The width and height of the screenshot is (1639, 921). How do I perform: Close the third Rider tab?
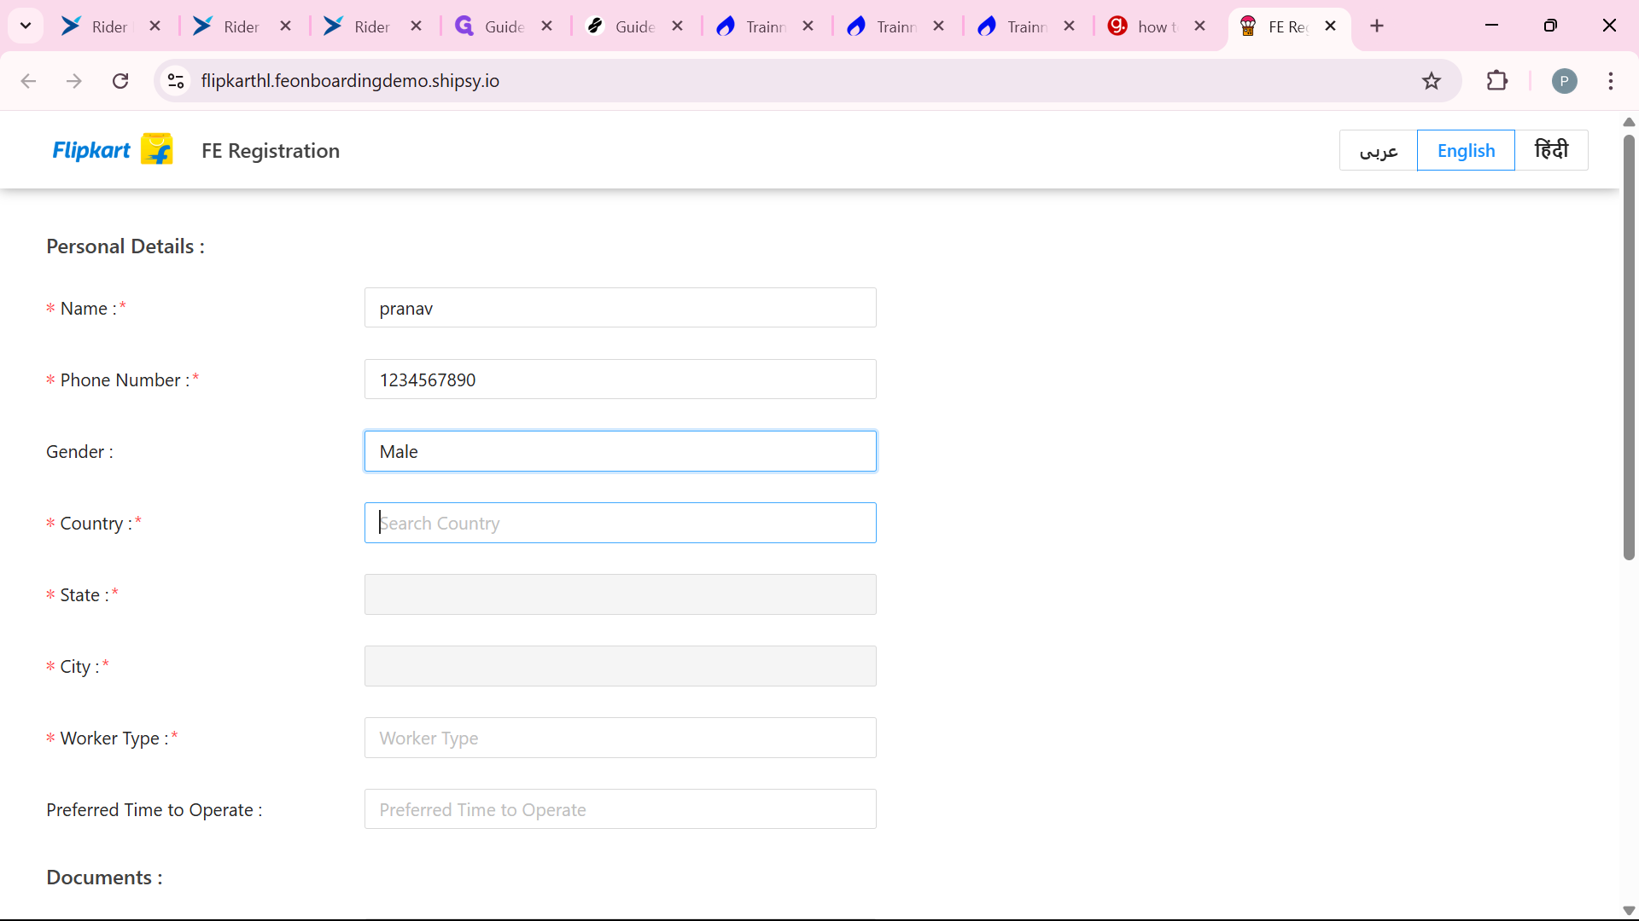pos(417,26)
